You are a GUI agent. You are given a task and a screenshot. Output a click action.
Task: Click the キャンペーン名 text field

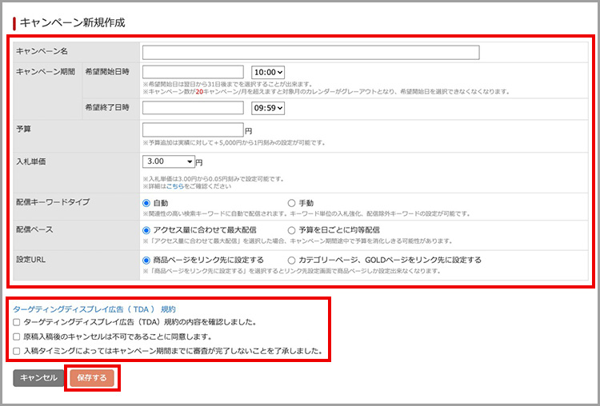(310, 53)
